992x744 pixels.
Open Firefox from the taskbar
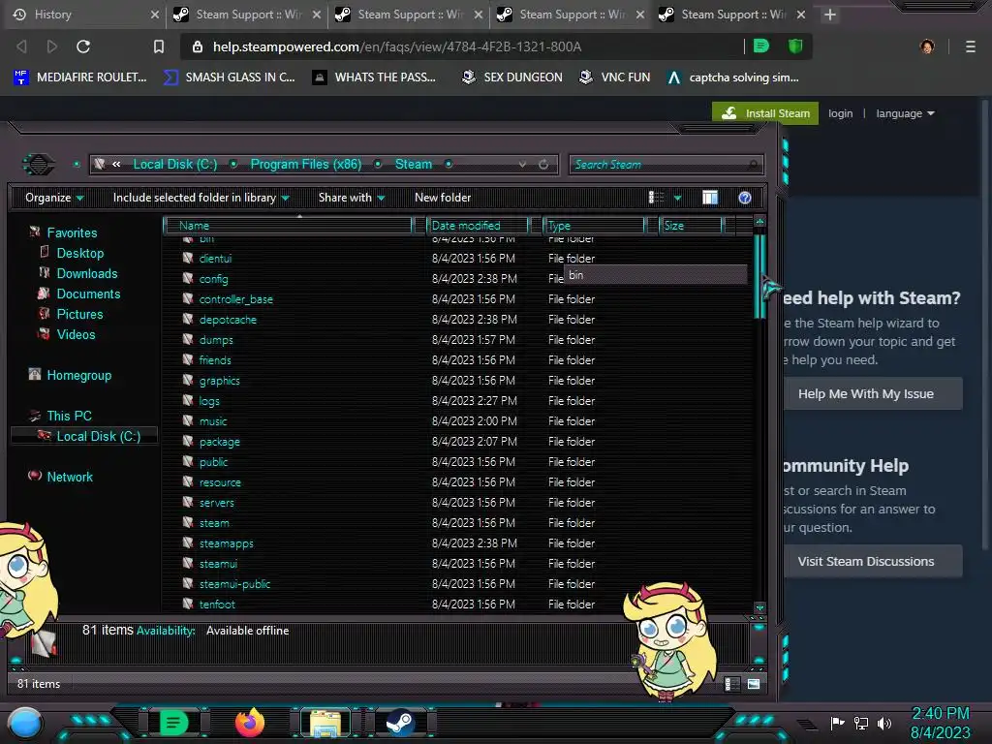250,723
